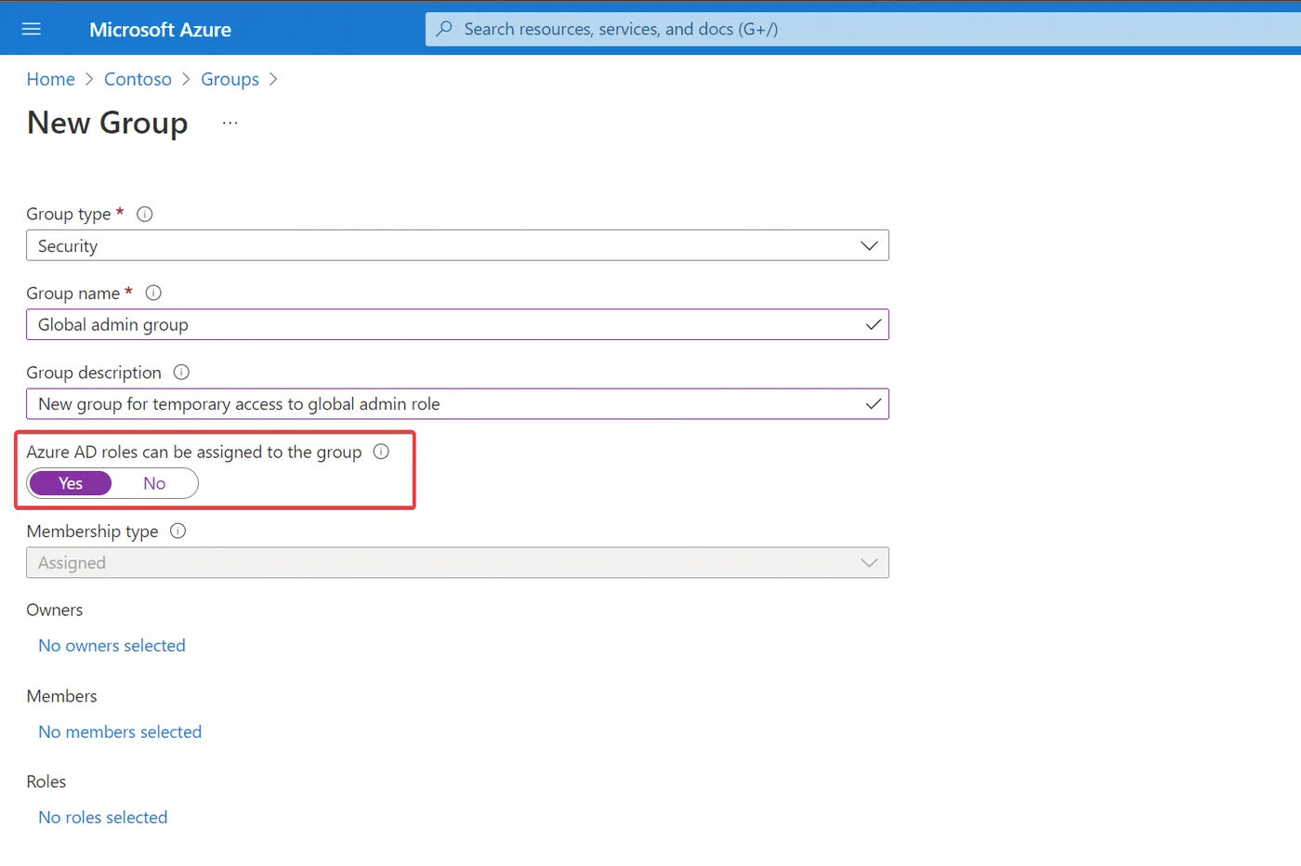Click the Microsoft Azure portal title
This screenshot has width=1301, height=866.
pos(160,30)
